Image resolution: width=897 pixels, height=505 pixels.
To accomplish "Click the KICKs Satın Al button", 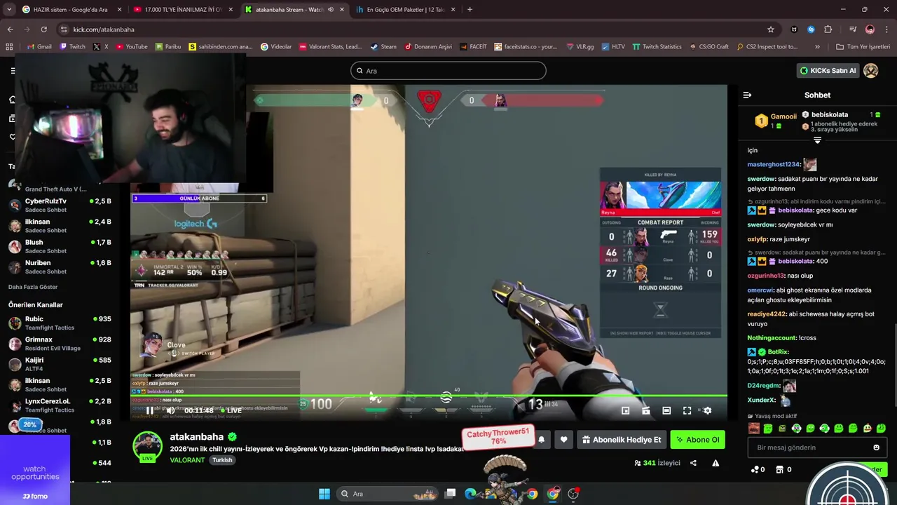I will coord(828,71).
